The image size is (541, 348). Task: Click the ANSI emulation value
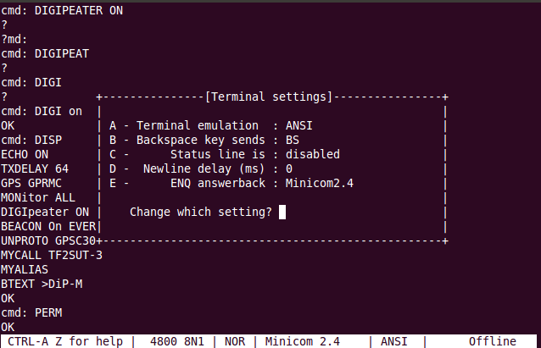[298, 126]
